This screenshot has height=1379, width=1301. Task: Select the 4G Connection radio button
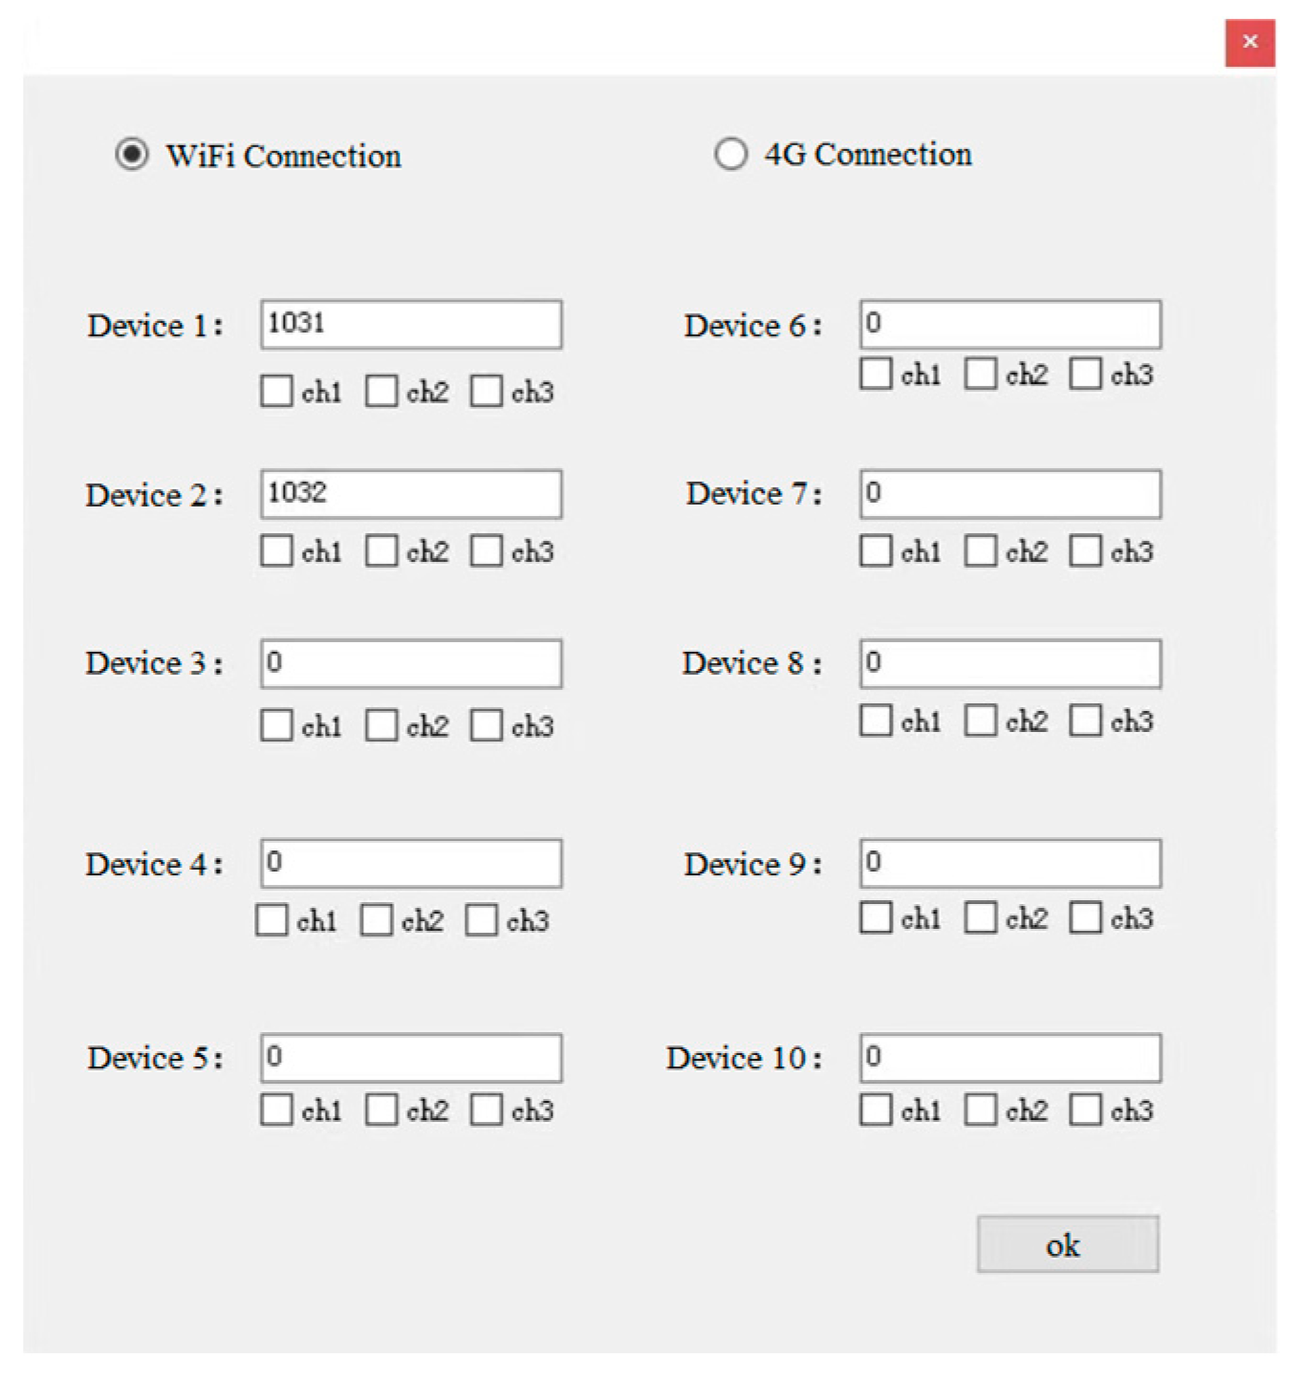tap(730, 154)
